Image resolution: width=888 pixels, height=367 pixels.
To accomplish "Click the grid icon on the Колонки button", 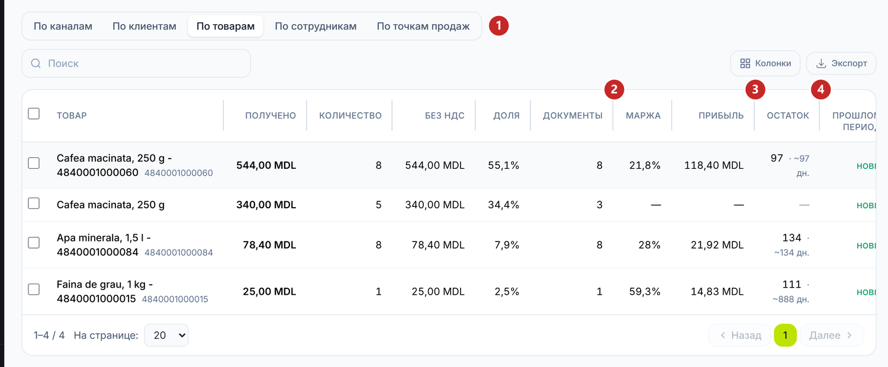I will click(745, 63).
